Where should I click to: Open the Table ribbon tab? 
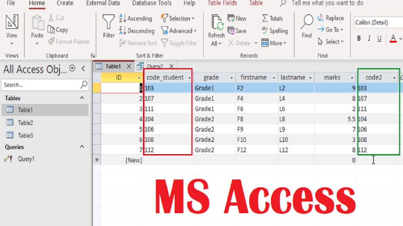coord(256,3)
